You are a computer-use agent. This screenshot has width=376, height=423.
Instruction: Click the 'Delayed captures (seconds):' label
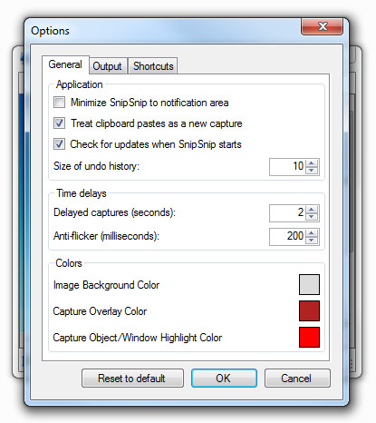[x=114, y=212]
